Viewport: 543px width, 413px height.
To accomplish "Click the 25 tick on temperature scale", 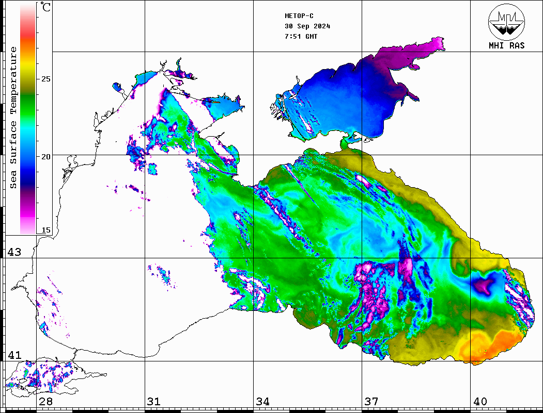I will tap(45, 79).
